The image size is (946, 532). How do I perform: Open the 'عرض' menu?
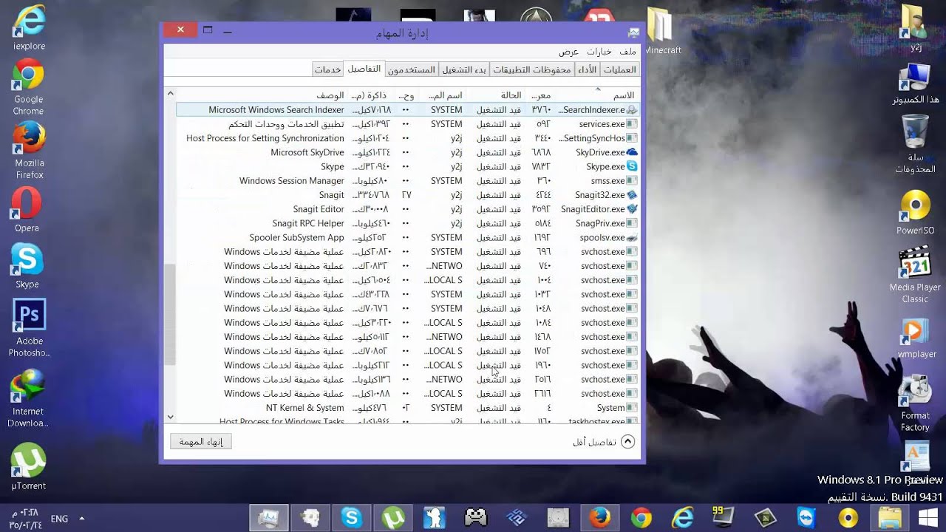(x=568, y=52)
